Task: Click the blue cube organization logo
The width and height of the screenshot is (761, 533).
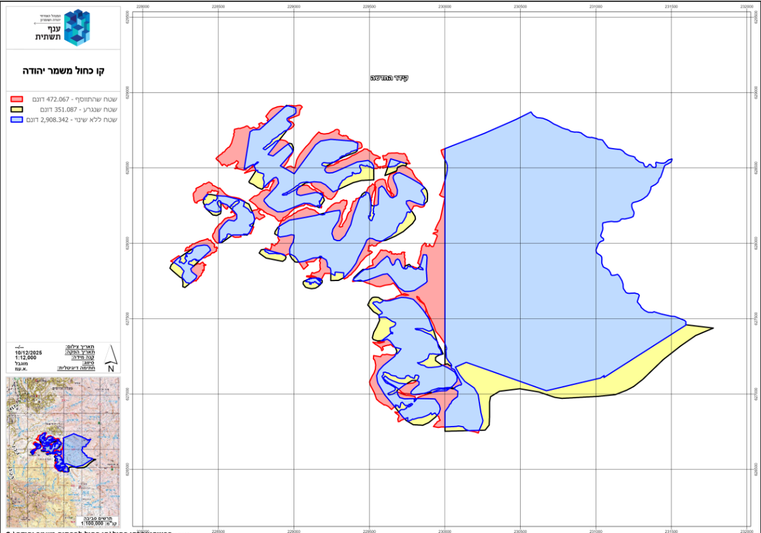Action: tap(77, 27)
